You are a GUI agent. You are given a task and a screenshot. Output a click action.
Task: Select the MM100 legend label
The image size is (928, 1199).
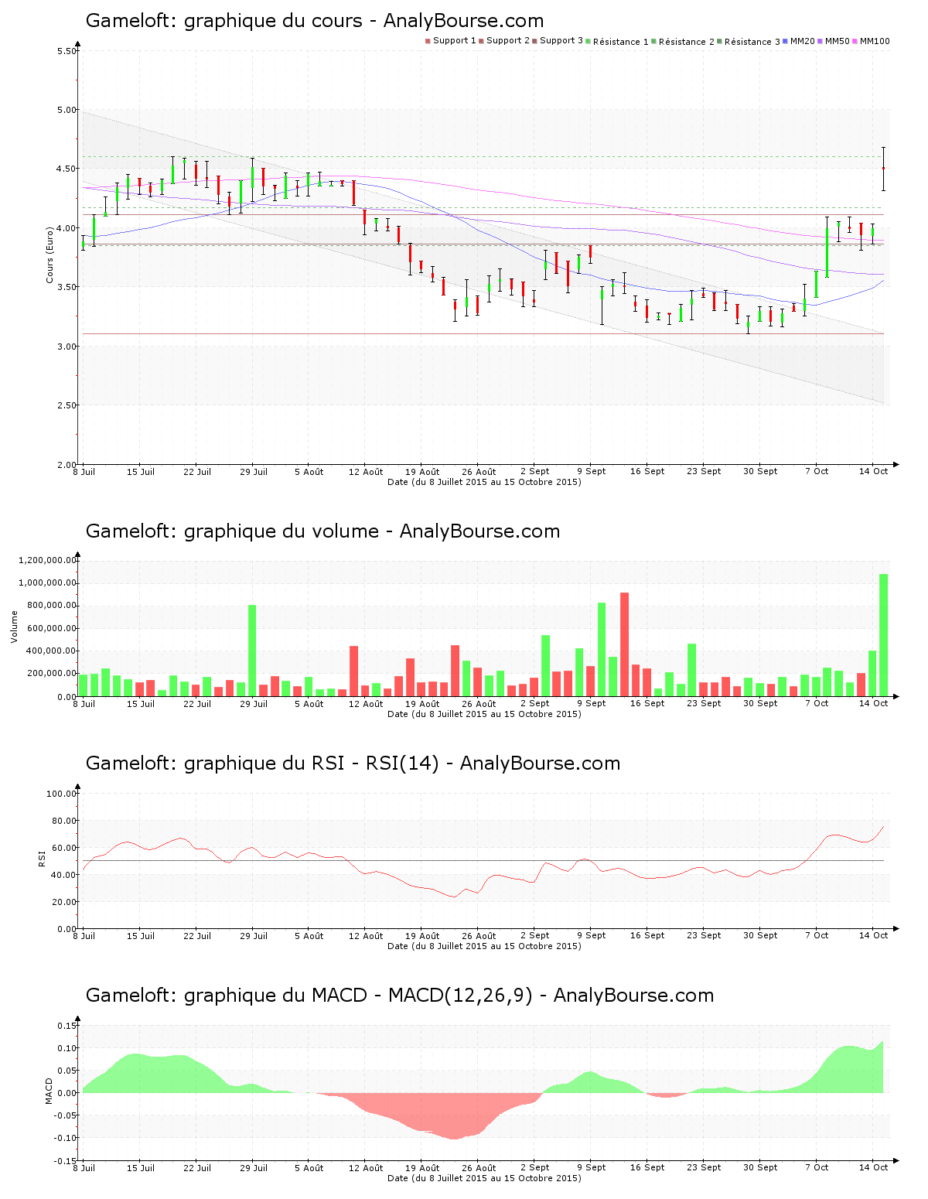(875, 41)
